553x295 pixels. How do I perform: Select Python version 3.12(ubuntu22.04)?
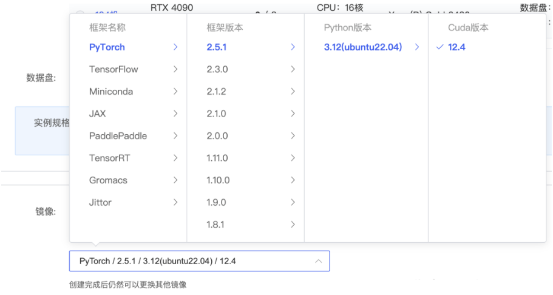coord(363,47)
